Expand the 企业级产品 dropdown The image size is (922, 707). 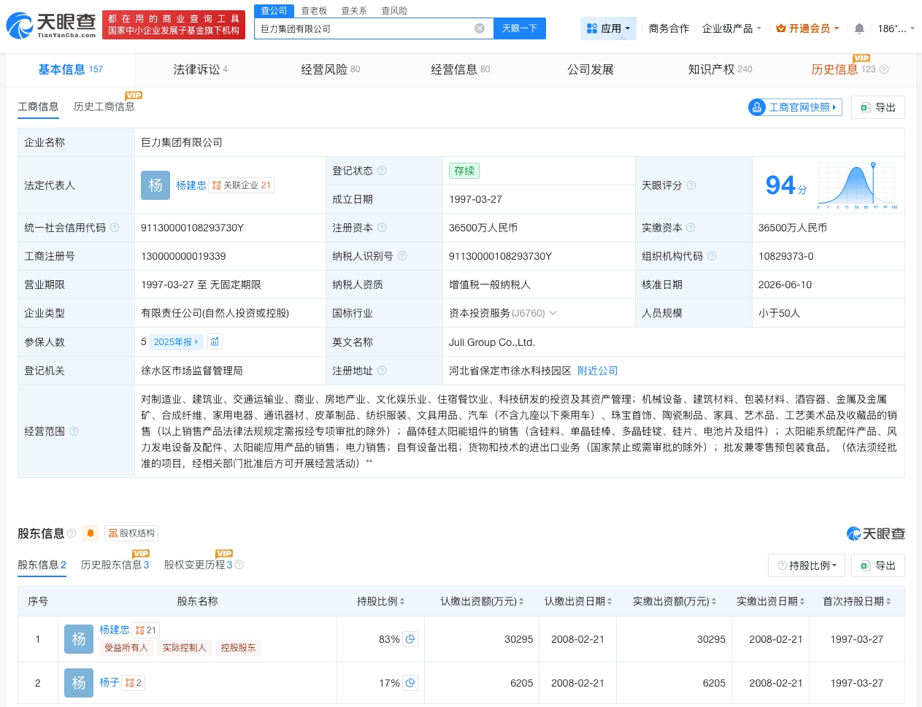731,28
